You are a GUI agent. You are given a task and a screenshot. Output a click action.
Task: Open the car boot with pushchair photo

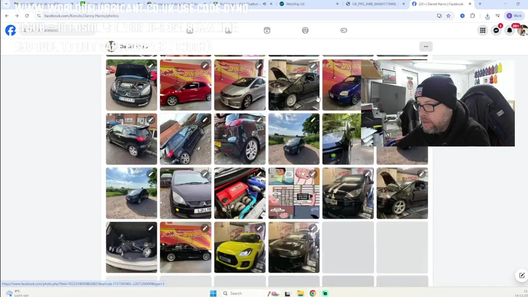(131, 247)
